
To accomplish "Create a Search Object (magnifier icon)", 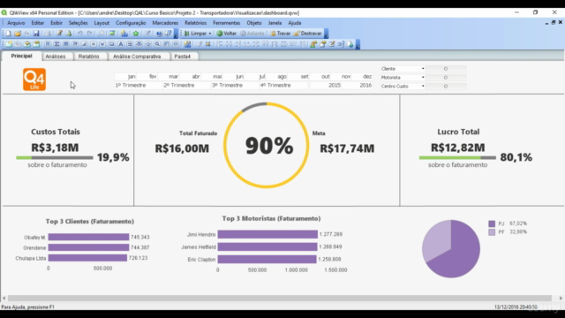I will 157,44.
